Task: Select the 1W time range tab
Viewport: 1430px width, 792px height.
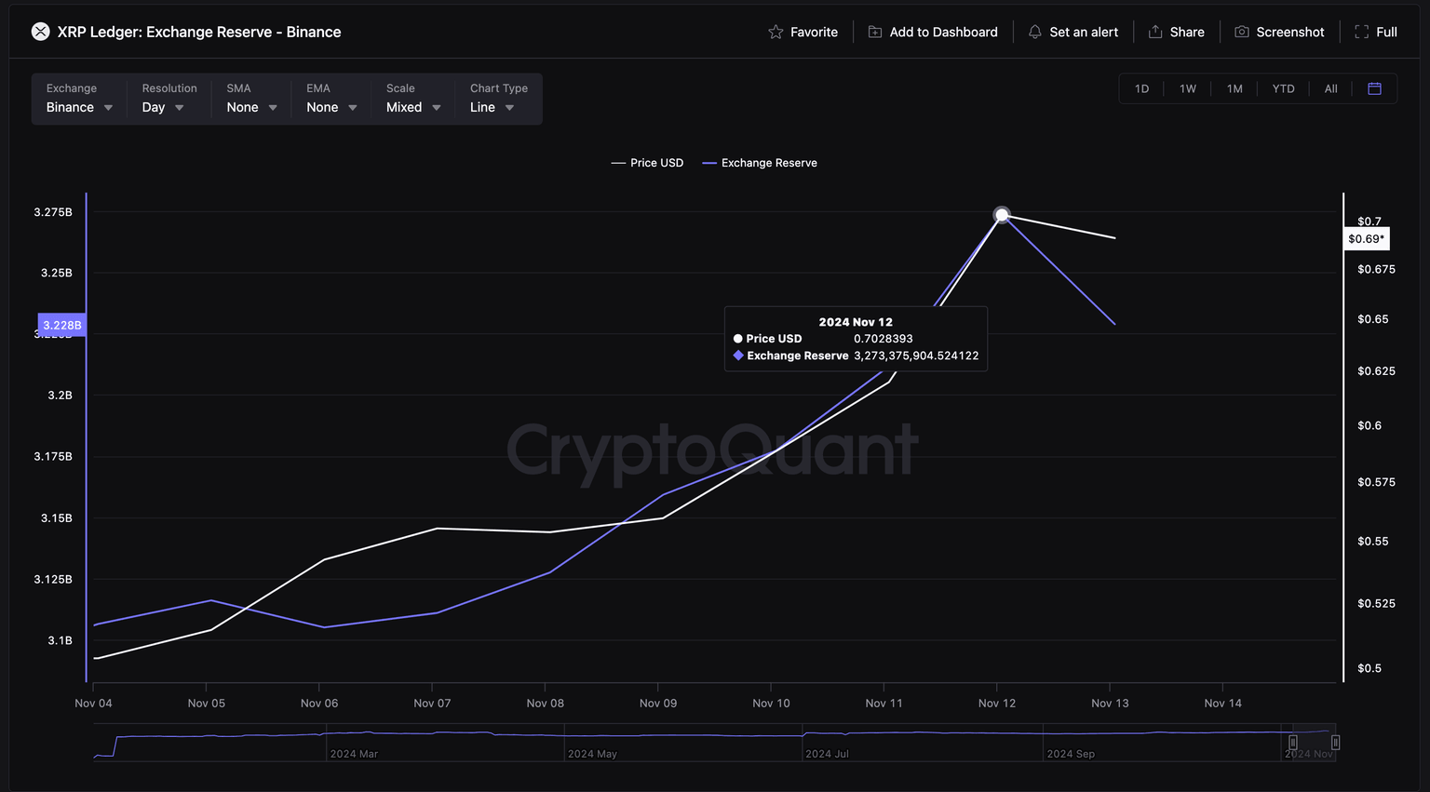Action: (x=1188, y=88)
